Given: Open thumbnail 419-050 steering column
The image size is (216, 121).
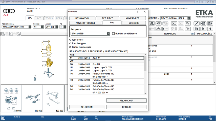Looking at the screenshot, I should [32, 99].
